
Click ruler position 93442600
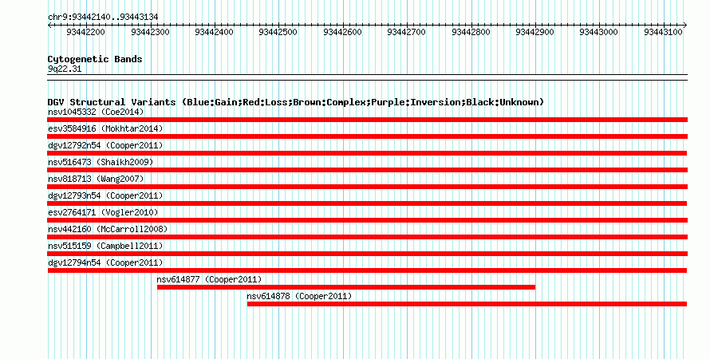click(342, 32)
